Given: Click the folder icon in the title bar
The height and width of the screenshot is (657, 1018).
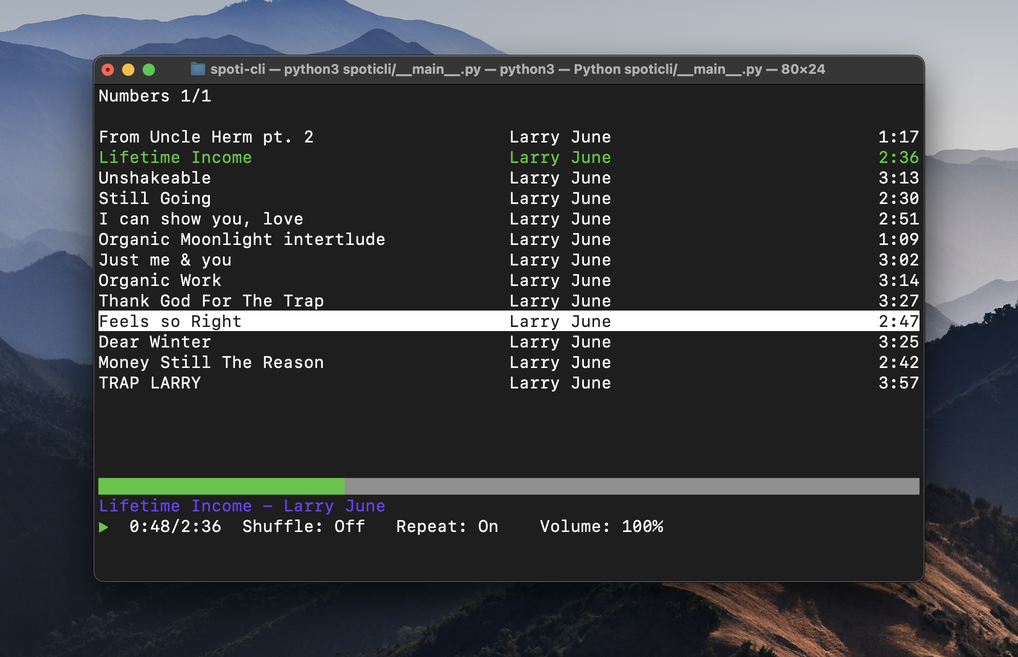Looking at the screenshot, I should pos(198,69).
